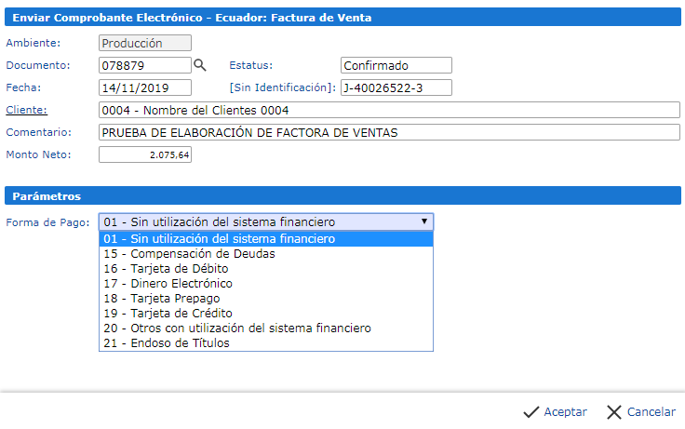
Task: Click the magnifier icon beside Documento
Action: point(199,65)
